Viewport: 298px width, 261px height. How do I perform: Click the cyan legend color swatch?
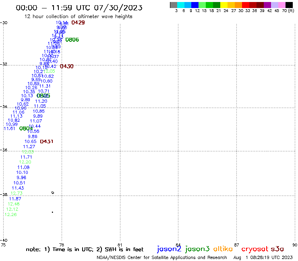click(x=181, y=5)
